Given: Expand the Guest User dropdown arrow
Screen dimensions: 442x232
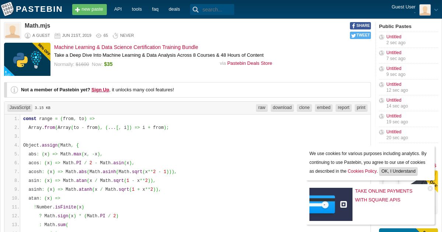Looking at the screenshot, I should click(436, 10).
